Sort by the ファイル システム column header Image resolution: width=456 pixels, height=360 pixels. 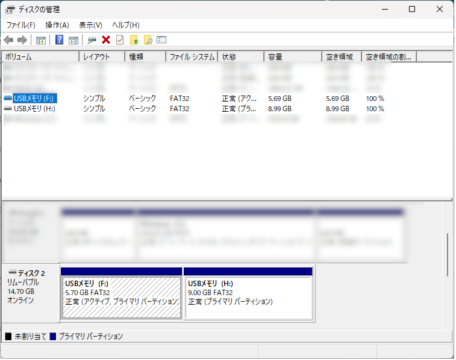[x=192, y=57]
